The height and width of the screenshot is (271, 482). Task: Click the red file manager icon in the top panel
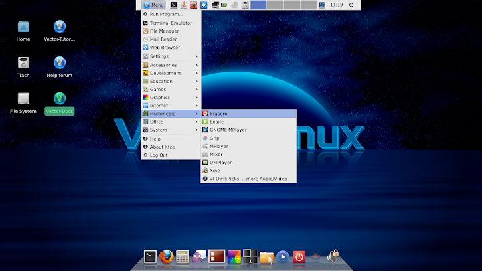pyautogui.click(x=193, y=5)
